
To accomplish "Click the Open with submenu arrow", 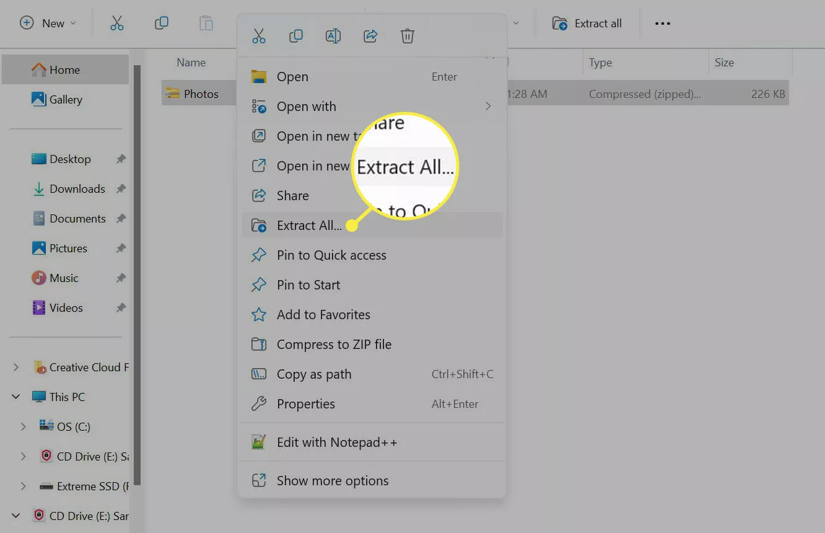I will tap(488, 107).
